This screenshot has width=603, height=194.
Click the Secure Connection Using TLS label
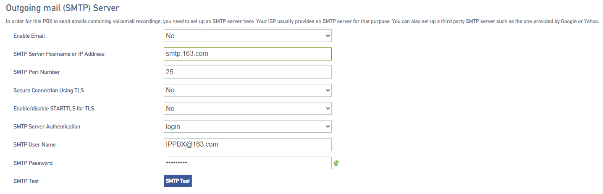click(52, 90)
